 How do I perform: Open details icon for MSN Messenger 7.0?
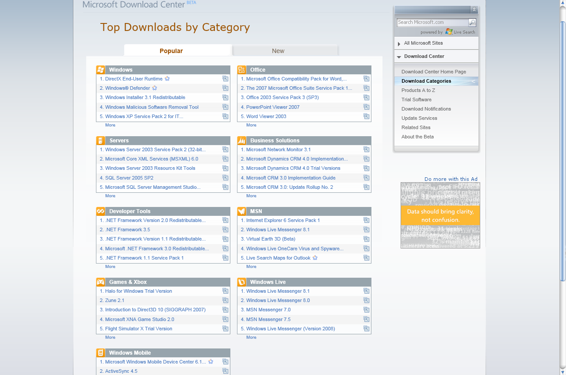click(x=367, y=310)
